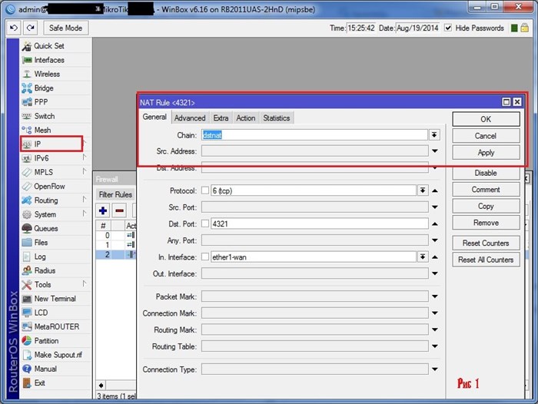Toggle the Protocol invert checkbox
Image resolution: width=538 pixels, height=404 pixels.
pyautogui.click(x=205, y=190)
